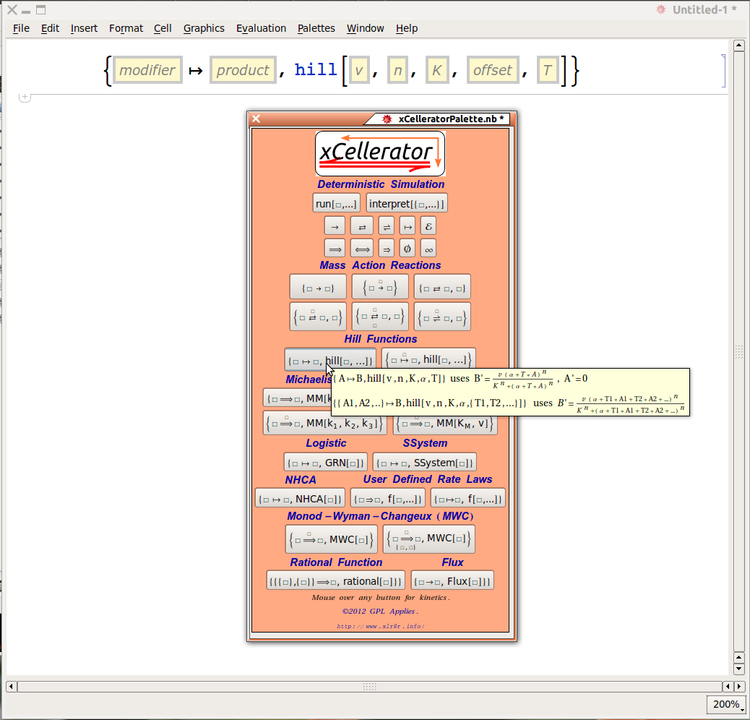Screen dimensions: 750x720
Task: Click hill template with placeholder above arrow
Action: click(428, 359)
